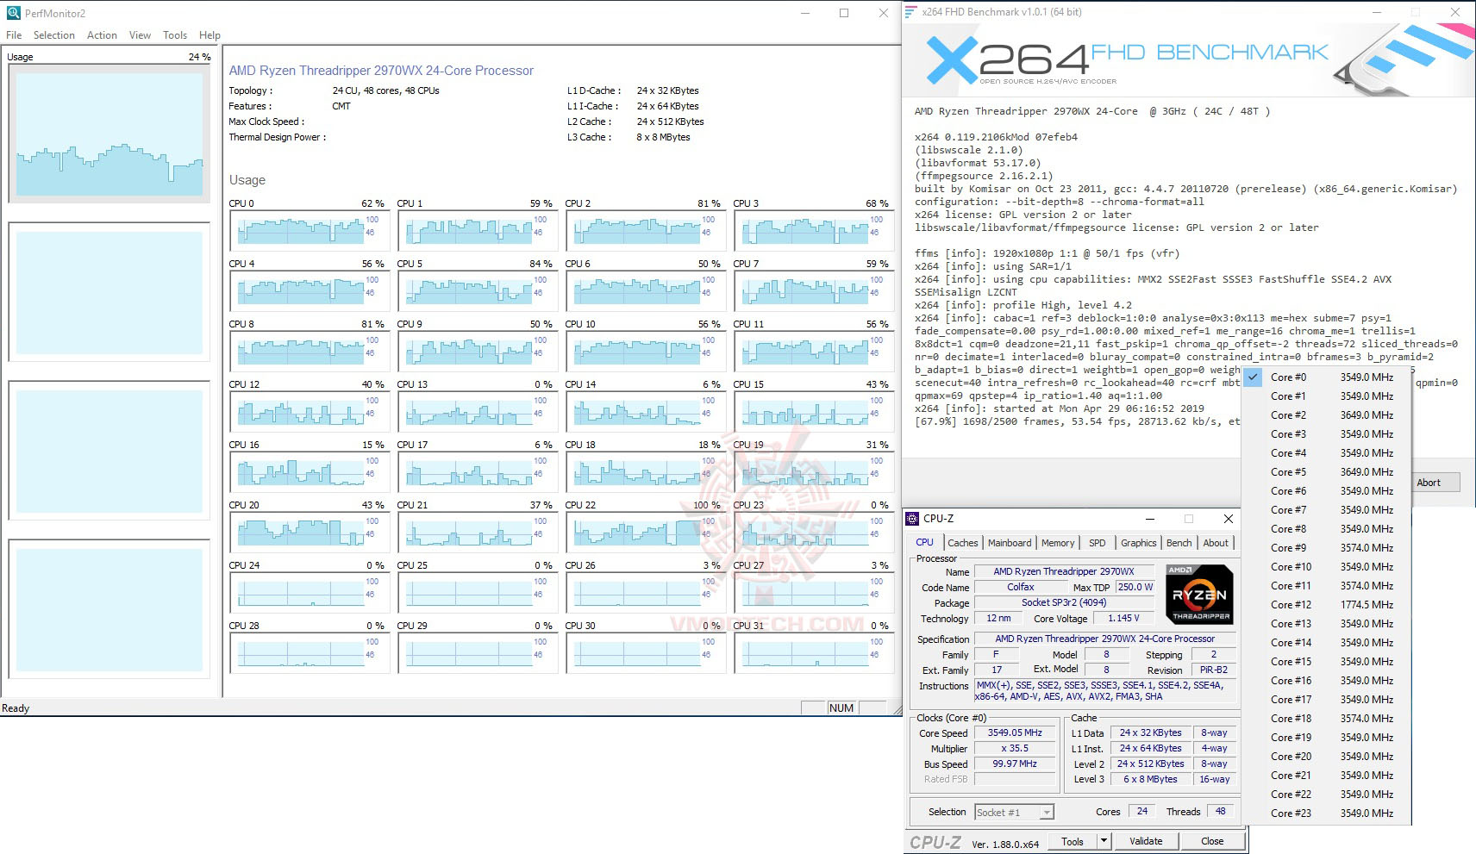Open the Help menu in PerfMonitor2

pos(210,35)
